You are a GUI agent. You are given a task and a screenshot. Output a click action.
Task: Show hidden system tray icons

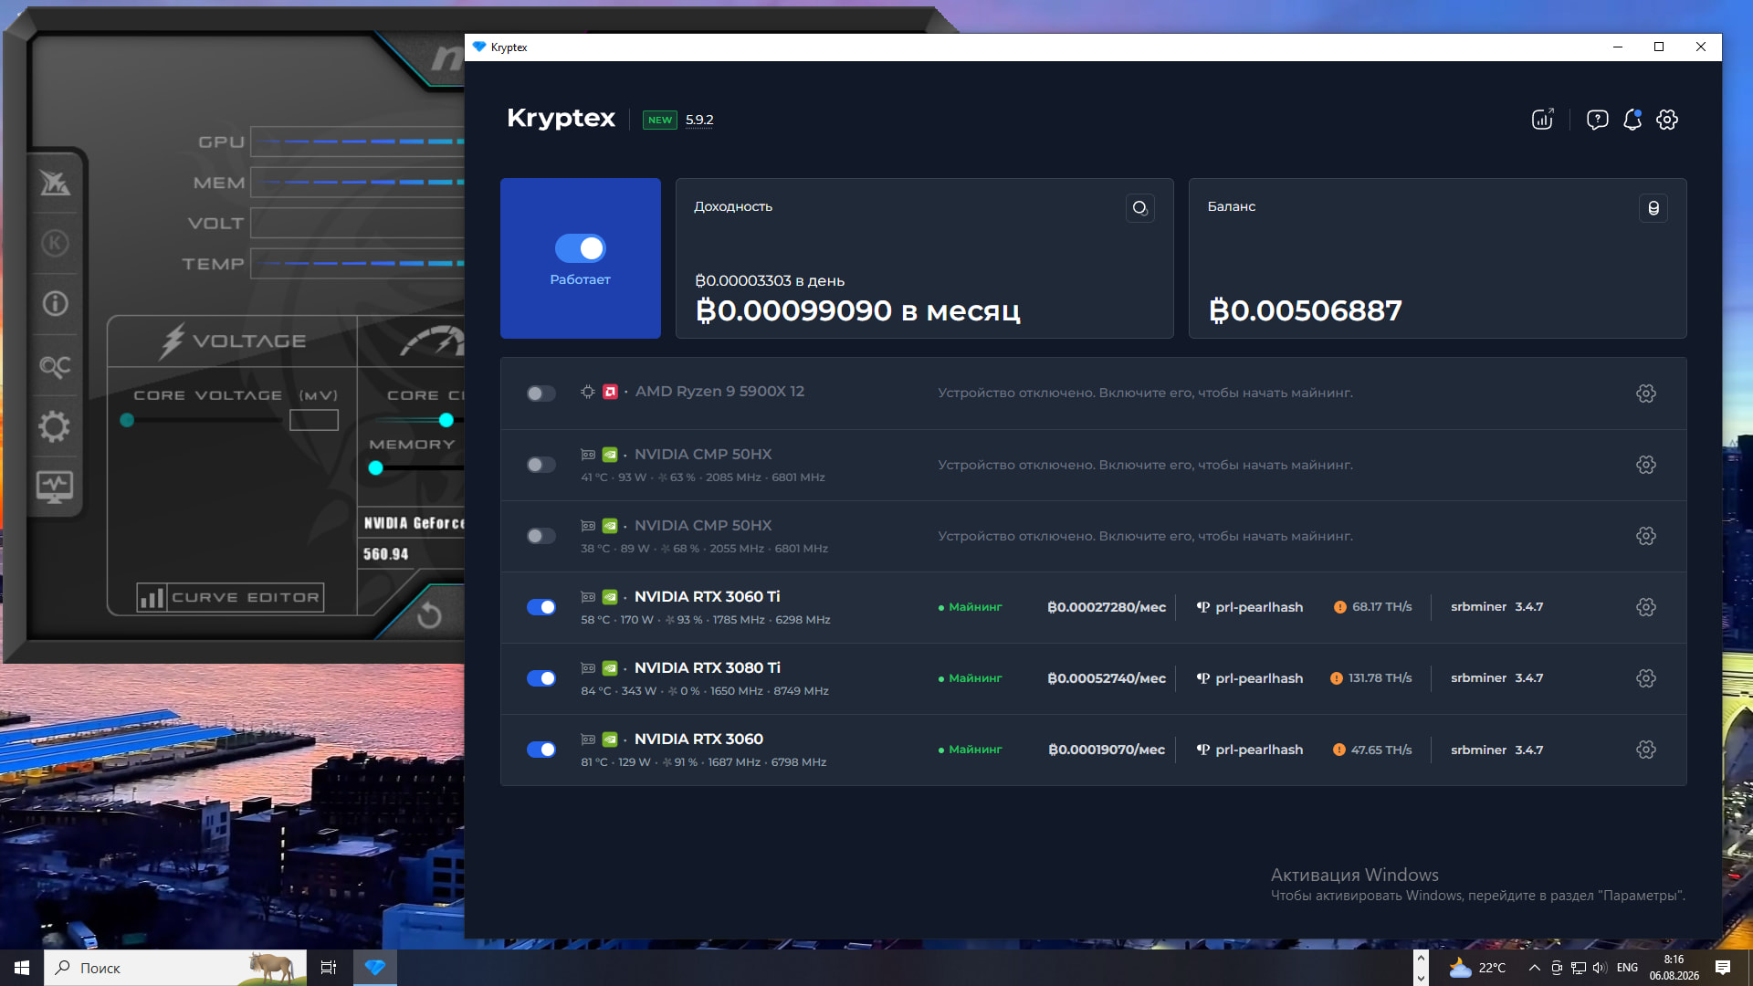(1534, 968)
